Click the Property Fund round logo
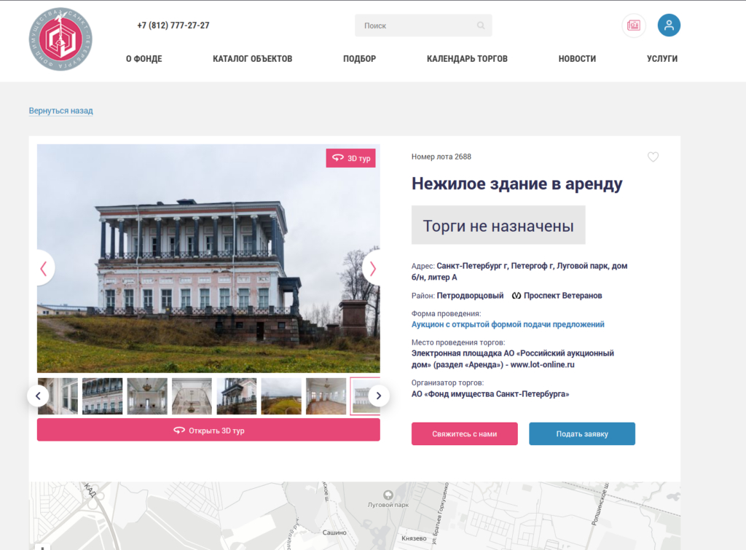Screen dimensions: 746x550 [x=60, y=39]
